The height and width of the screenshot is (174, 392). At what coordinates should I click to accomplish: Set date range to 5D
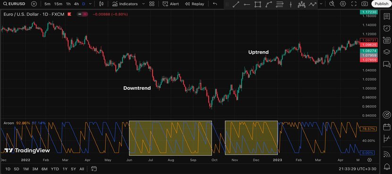coord(17,169)
